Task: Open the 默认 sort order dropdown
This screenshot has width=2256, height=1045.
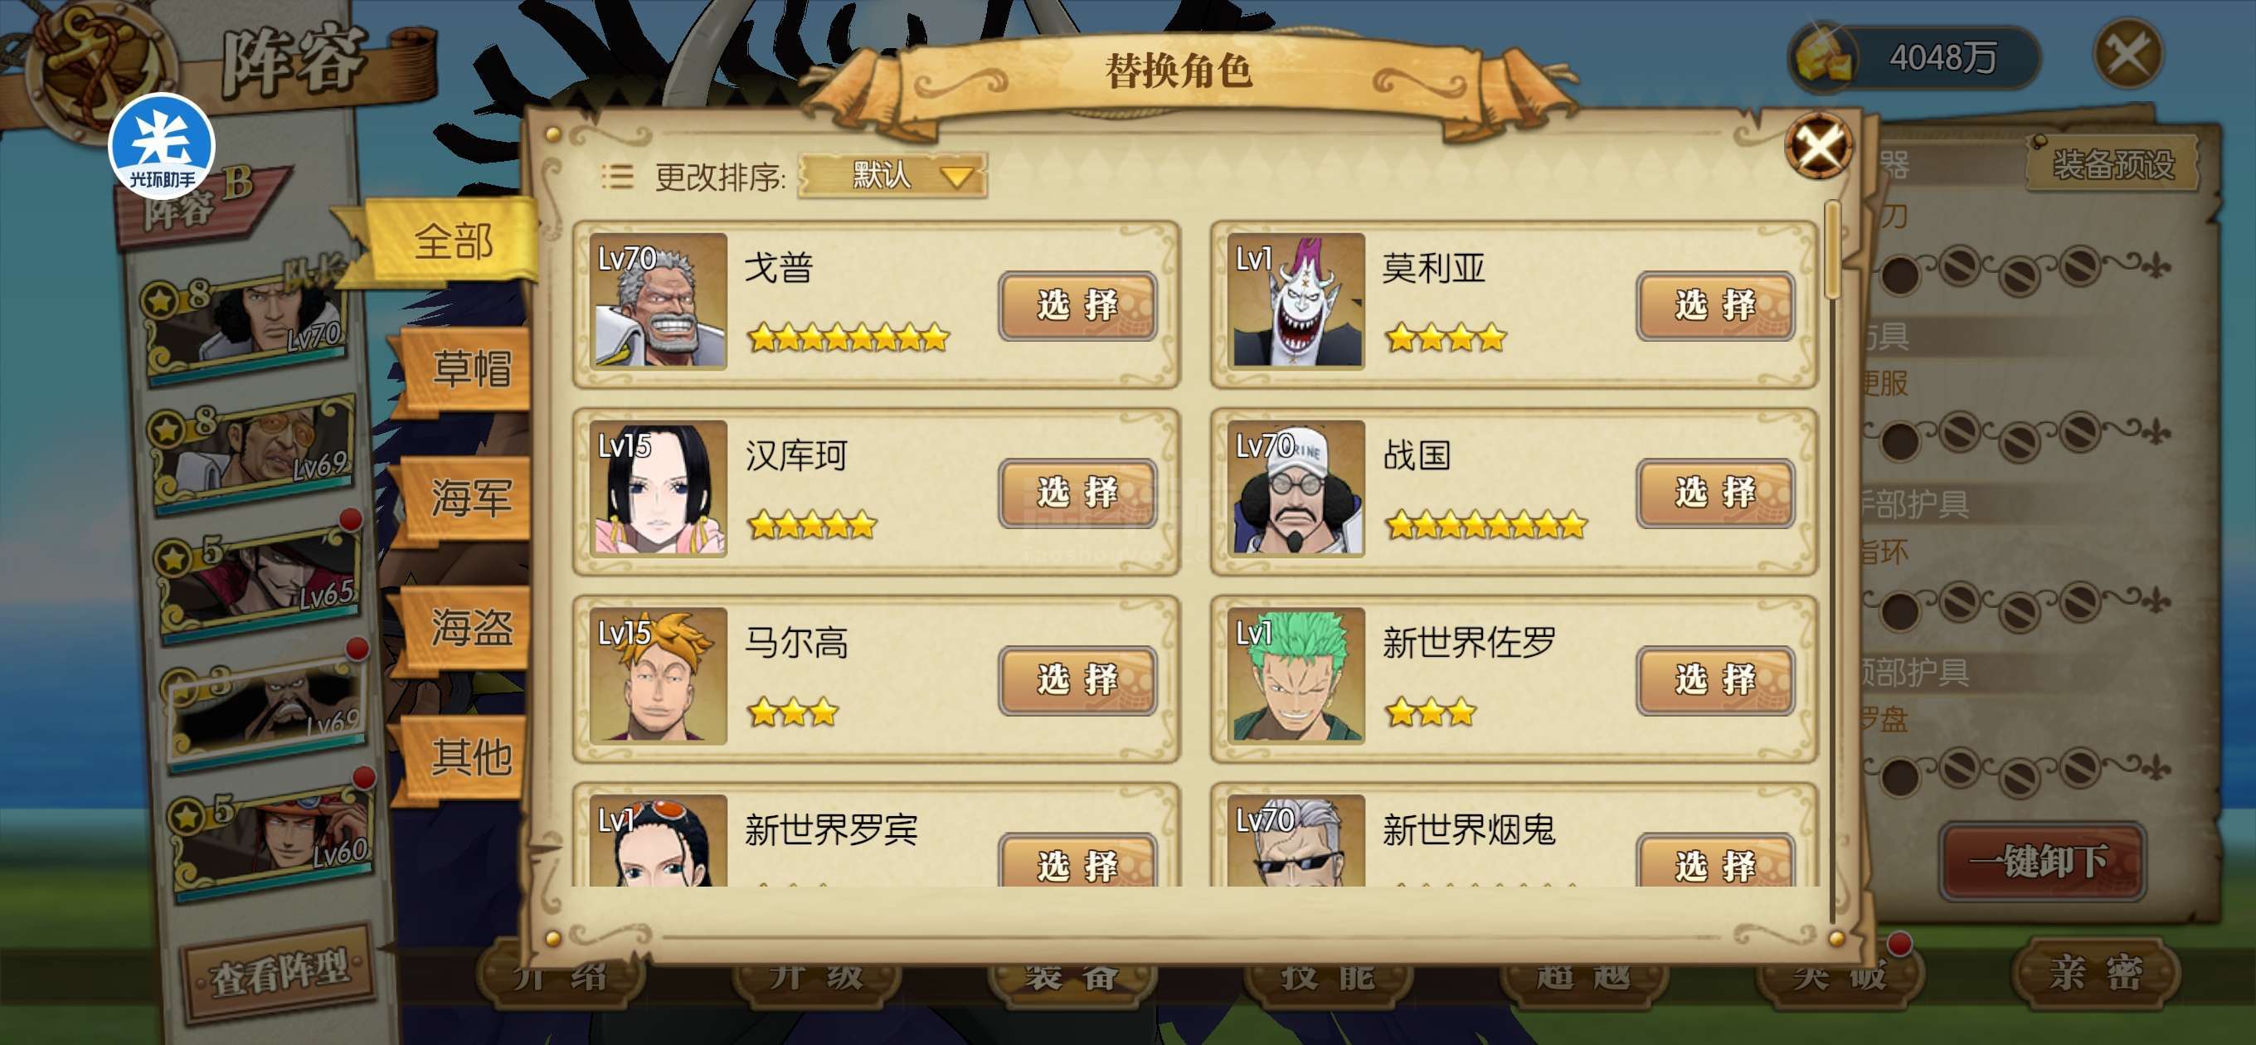Action: [892, 176]
